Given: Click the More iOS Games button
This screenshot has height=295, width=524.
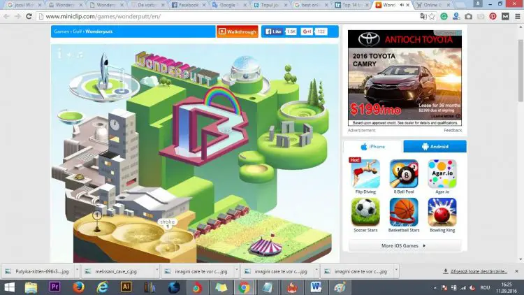Looking at the screenshot, I should [x=405, y=245].
